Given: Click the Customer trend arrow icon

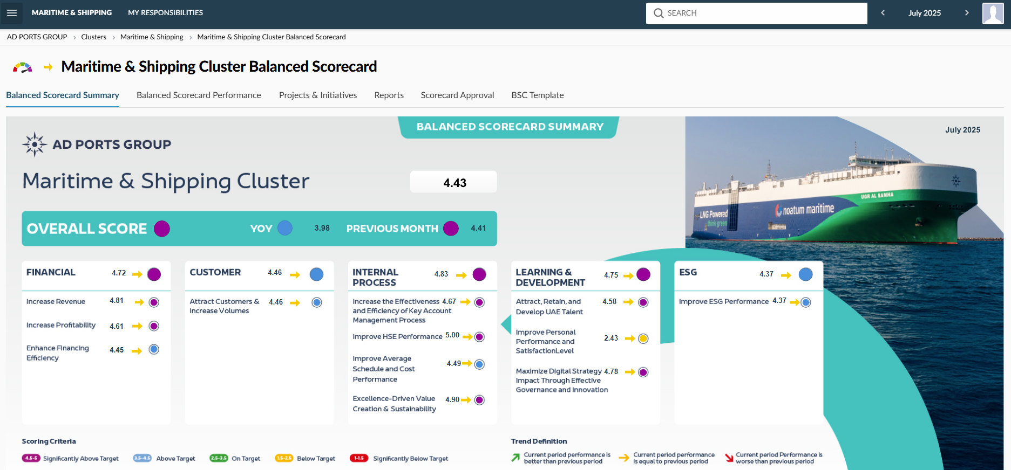Looking at the screenshot, I should pyautogui.click(x=295, y=275).
